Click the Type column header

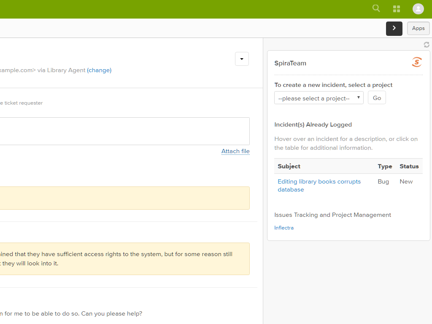tap(385, 166)
